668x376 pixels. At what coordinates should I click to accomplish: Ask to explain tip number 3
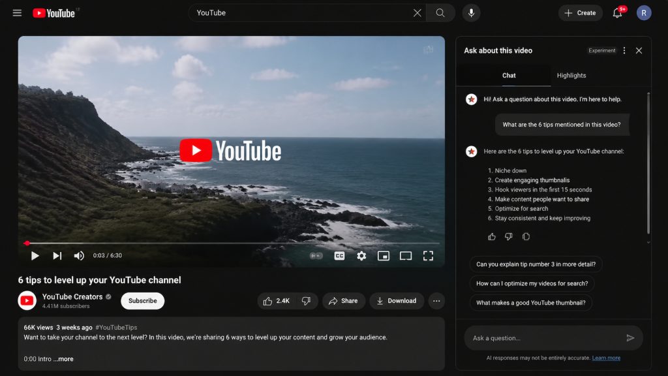[536, 264]
